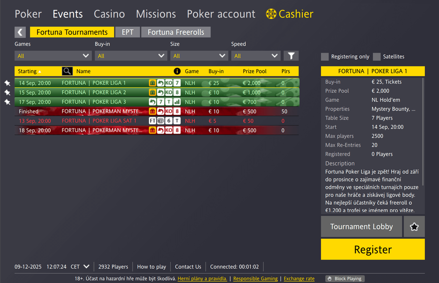This screenshot has width=439, height=283.
Task: Toggle favorite star for POKER LIGA 1 row
Action: pyautogui.click(x=7, y=83)
